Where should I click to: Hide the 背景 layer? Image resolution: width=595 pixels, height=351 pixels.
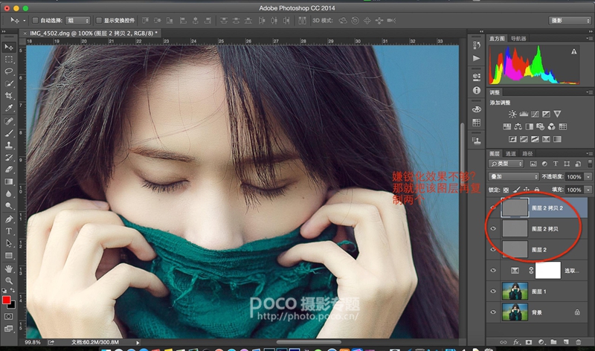coord(493,312)
